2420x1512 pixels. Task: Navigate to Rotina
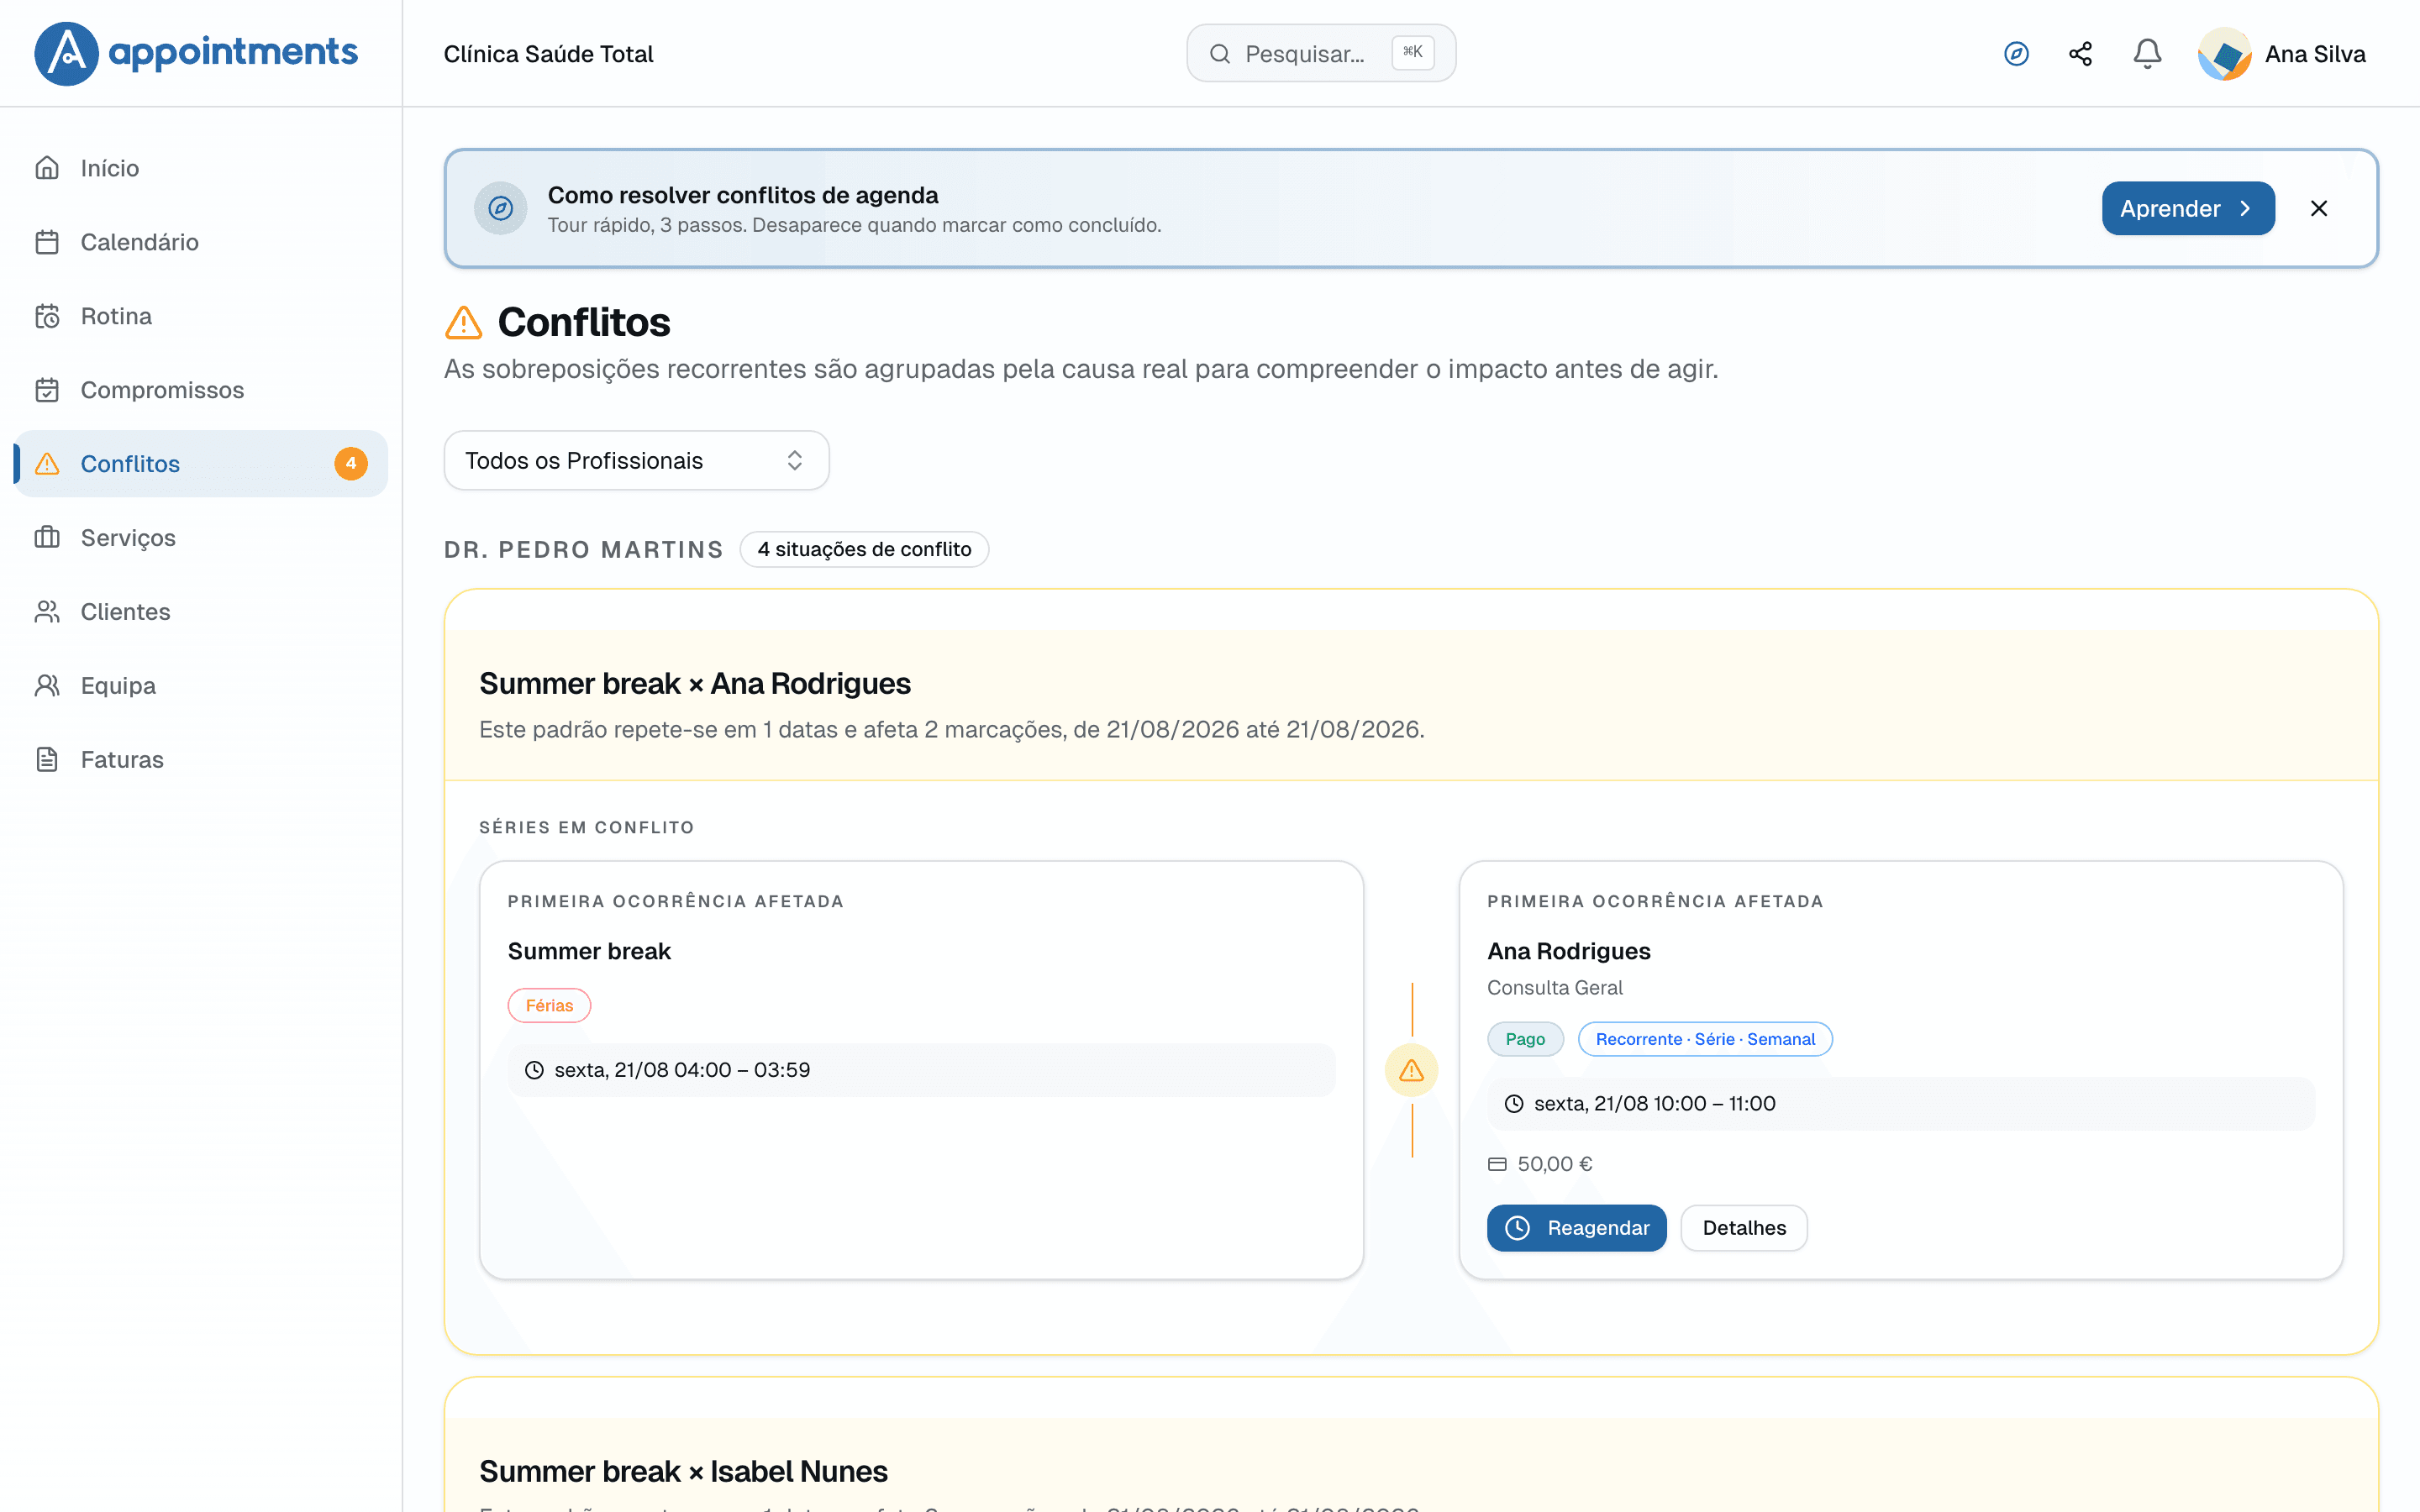[200, 316]
